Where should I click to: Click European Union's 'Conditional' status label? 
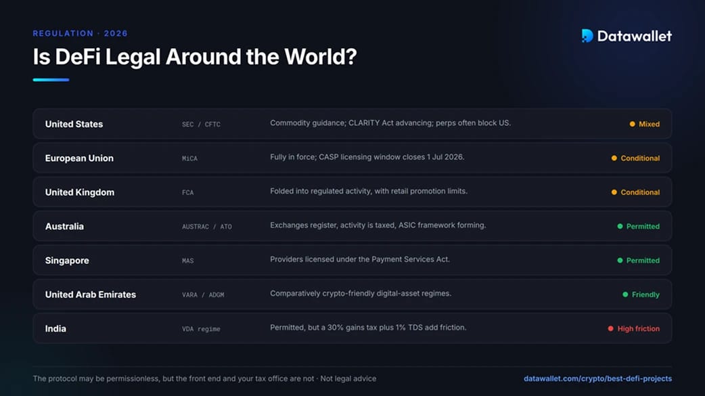pyautogui.click(x=640, y=158)
